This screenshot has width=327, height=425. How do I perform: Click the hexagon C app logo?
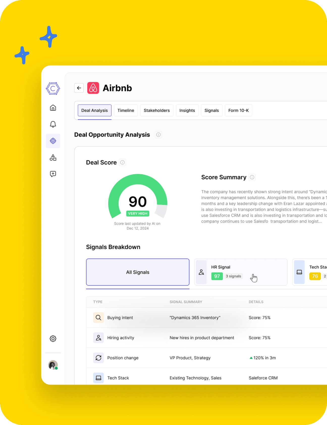[x=53, y=89]
